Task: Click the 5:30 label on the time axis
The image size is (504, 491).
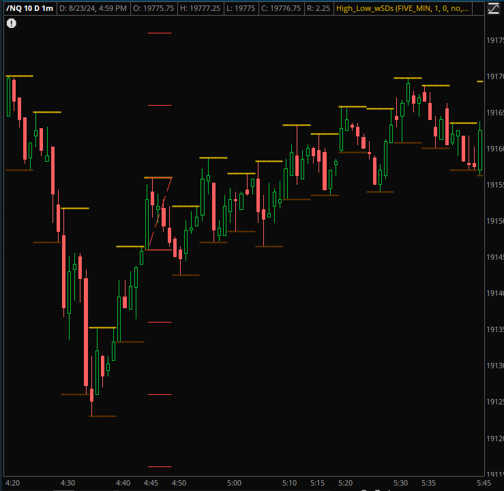Action: tap(400, 483)
